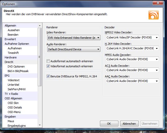Viewport: 167px width, 133px height.
Task: Open the Untertitel settings
Action: point(13,85)
